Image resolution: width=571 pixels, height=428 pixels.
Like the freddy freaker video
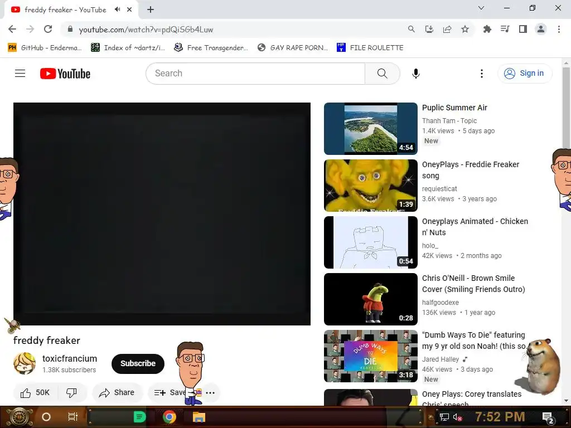[x=35, y=393]
